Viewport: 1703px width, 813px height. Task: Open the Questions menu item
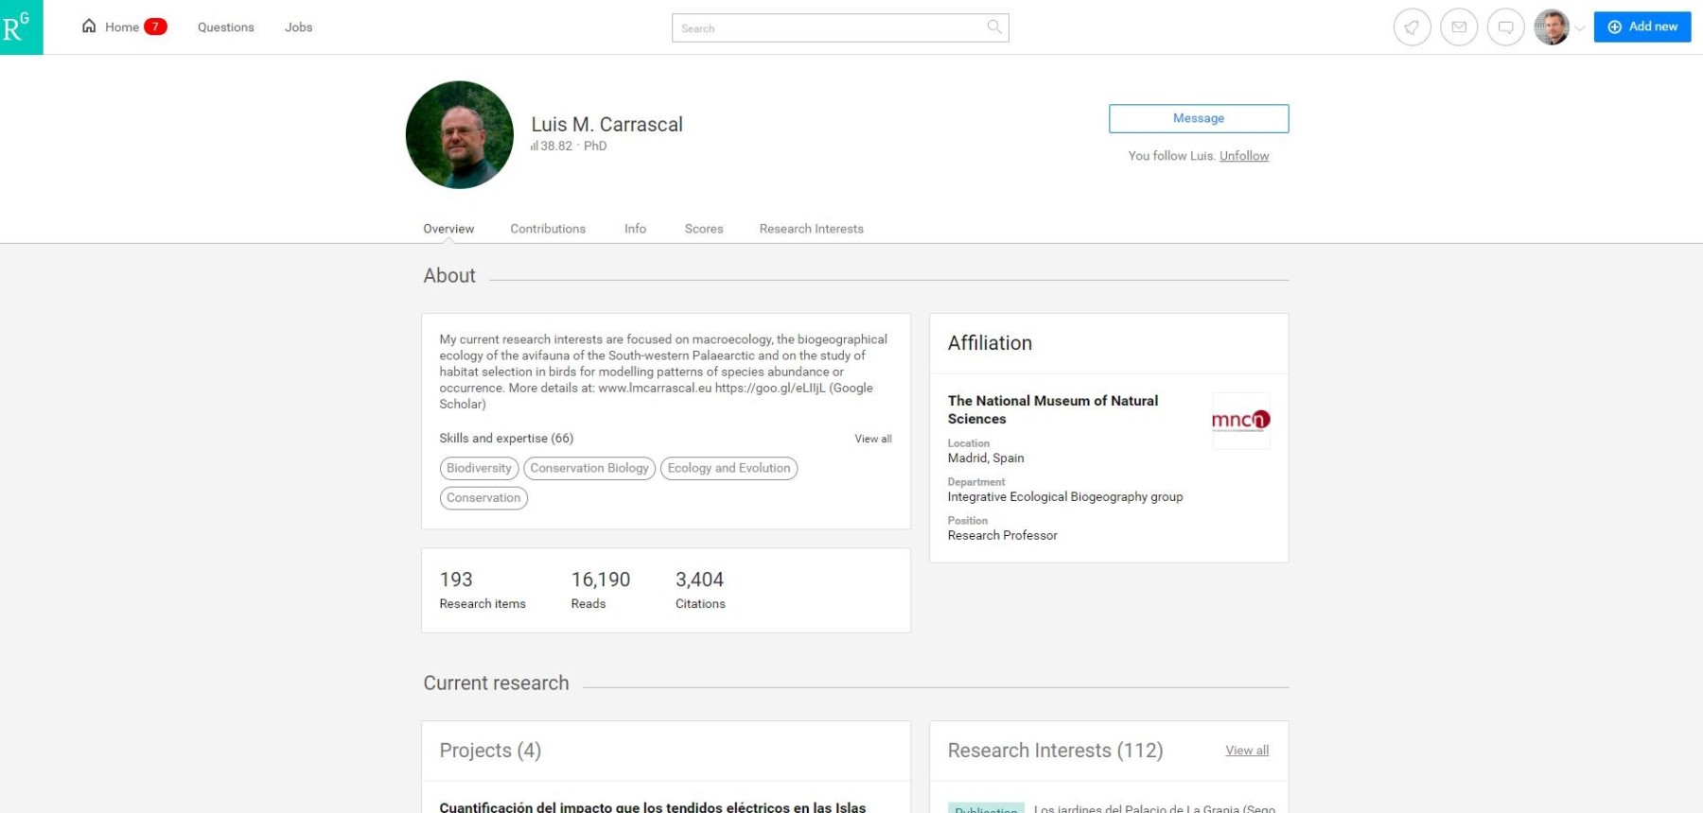225,27
